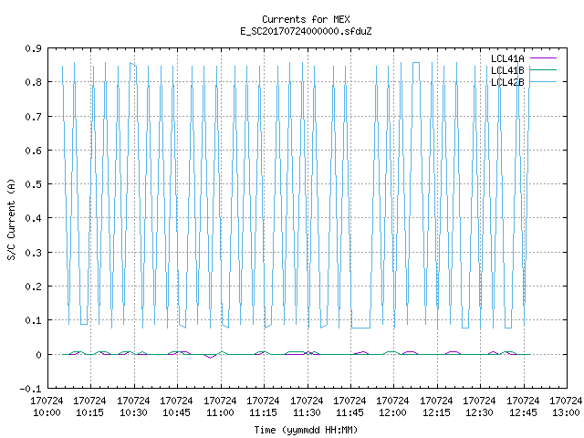Click the blue LCL42B legend line sample
Image resolution: width=584 pixels, height=438 pixels.
(543, 81)
